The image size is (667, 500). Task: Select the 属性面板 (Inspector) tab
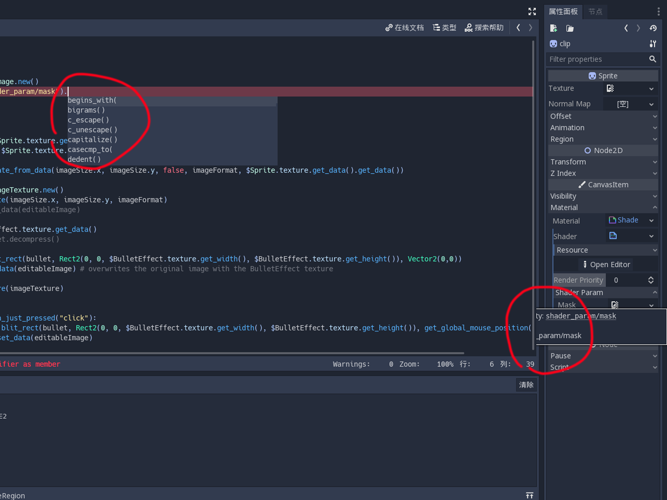pyautogui.click(x=564, y=12)
